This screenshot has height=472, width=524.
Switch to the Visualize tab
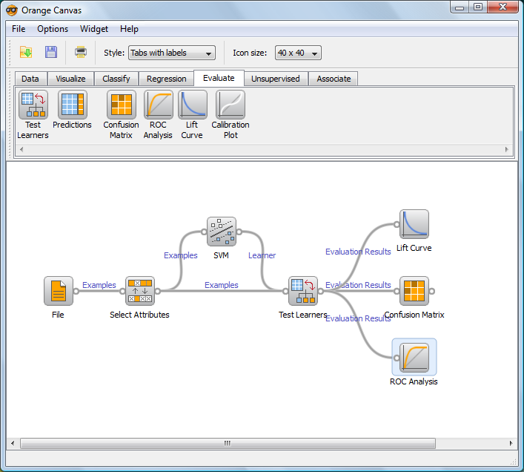coord(70,79)
